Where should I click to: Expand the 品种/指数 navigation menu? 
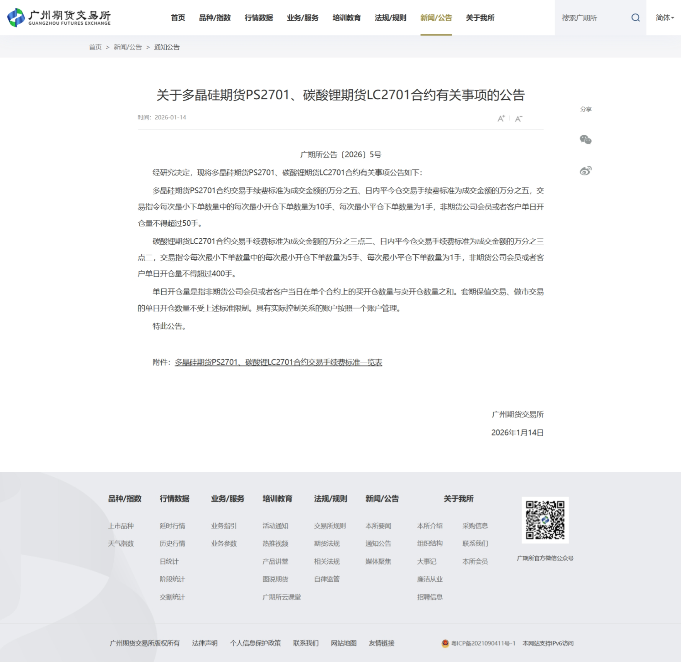pos(215,18)
